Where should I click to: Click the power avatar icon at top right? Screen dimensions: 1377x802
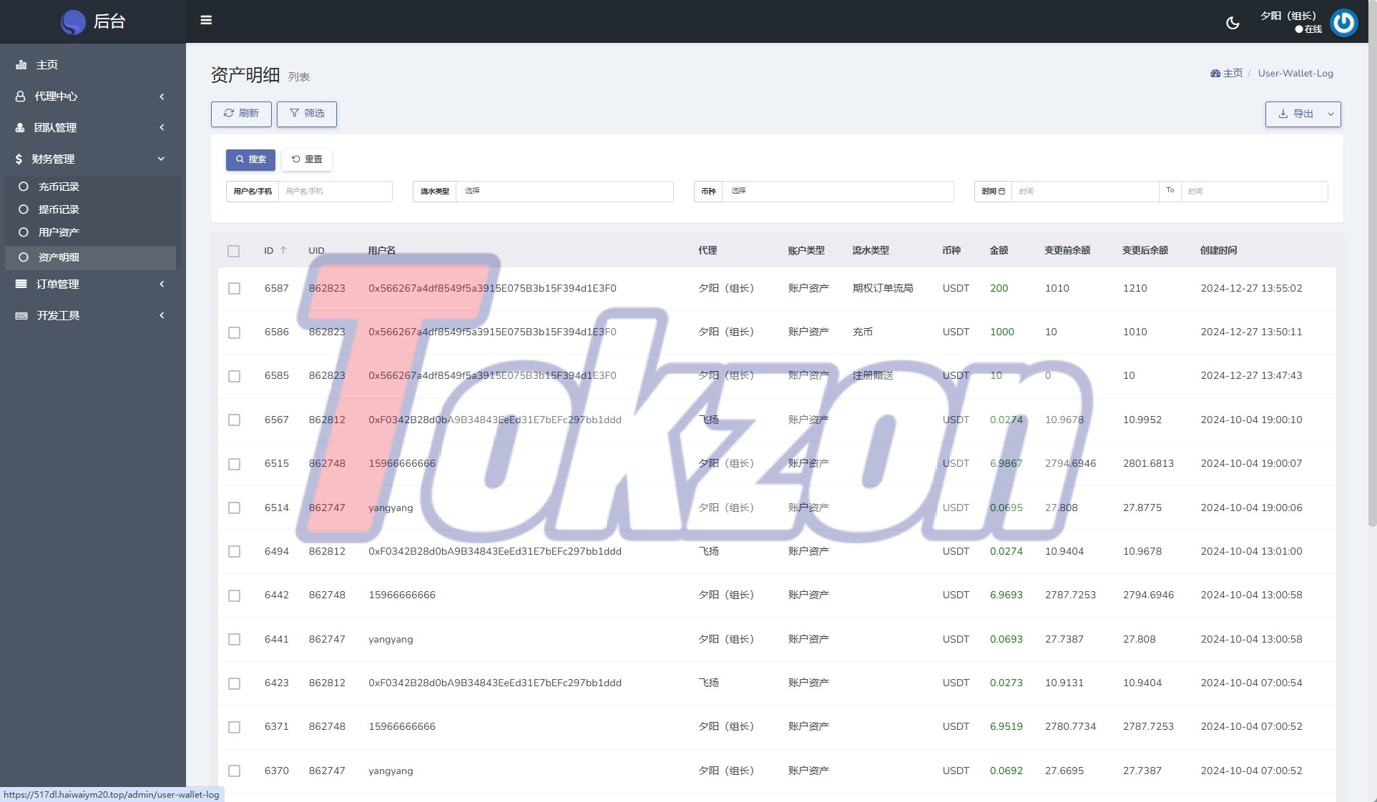(1343, 22)
